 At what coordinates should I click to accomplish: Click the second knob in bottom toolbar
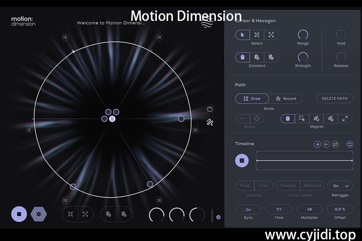pyautogui.click(x=177, y=215)
